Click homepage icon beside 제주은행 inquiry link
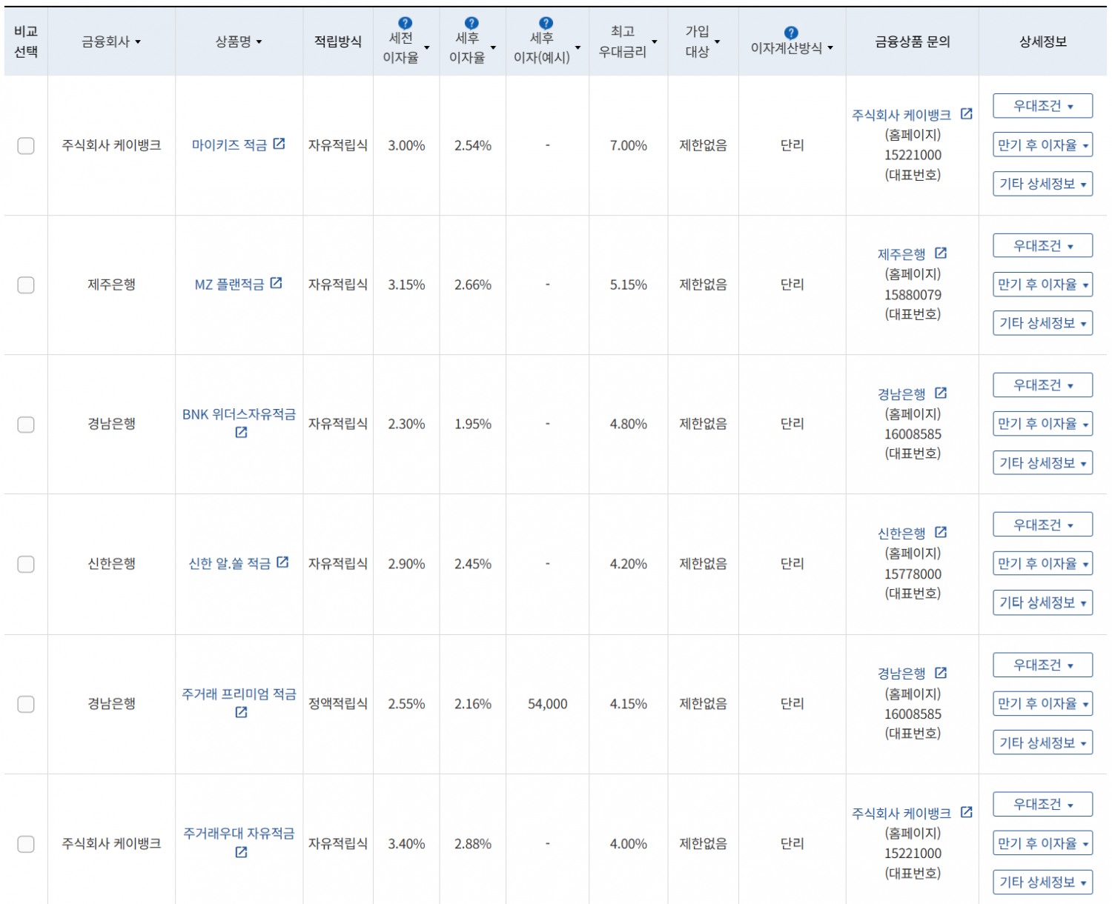This screenshot has height=904, width=1112. point(941,253)
